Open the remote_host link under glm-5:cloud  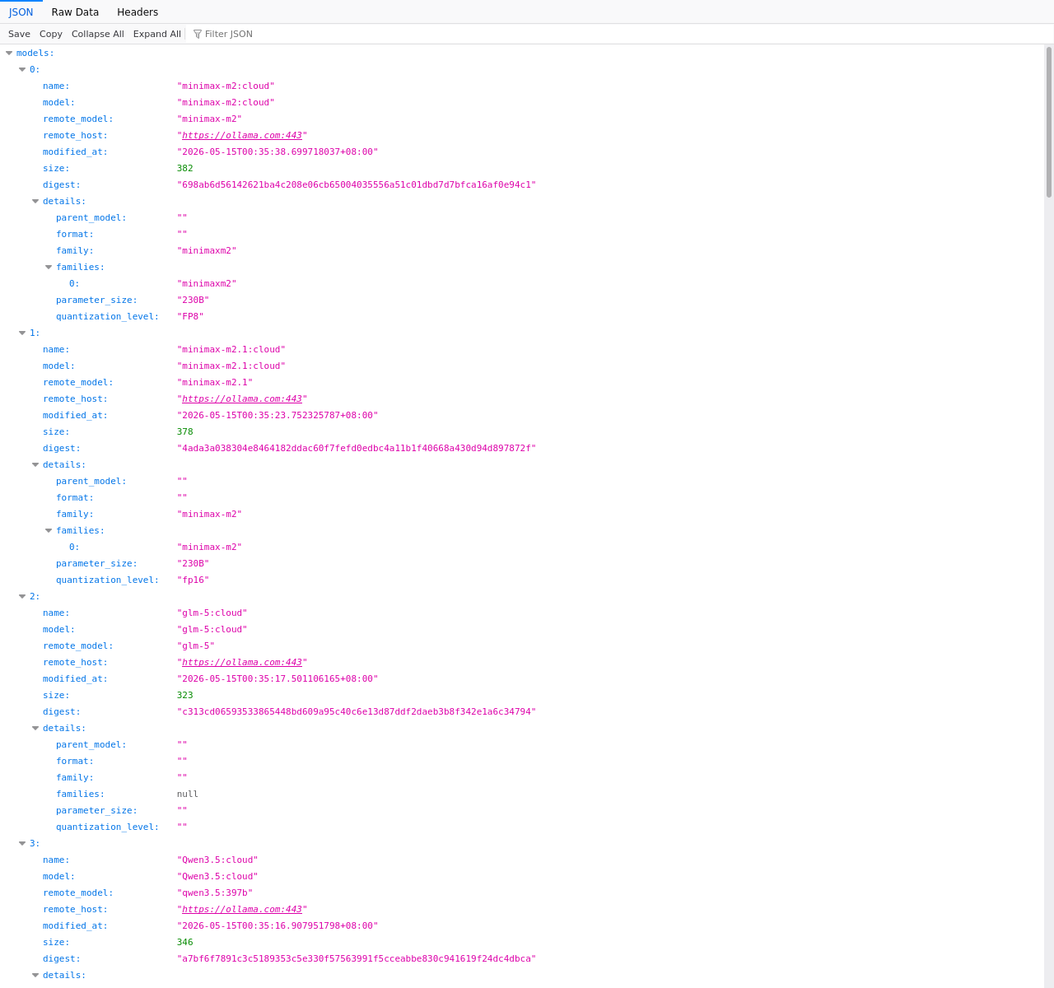coord(242,662)
